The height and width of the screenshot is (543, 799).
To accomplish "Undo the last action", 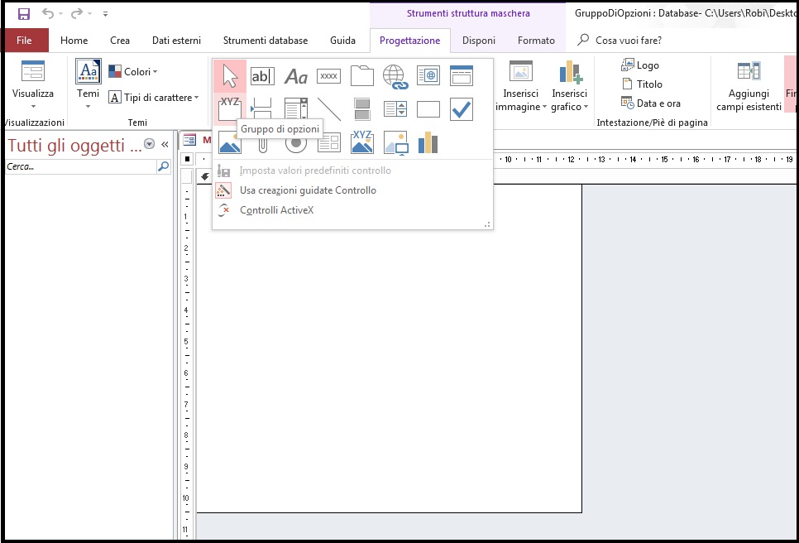I will [48, 14].
